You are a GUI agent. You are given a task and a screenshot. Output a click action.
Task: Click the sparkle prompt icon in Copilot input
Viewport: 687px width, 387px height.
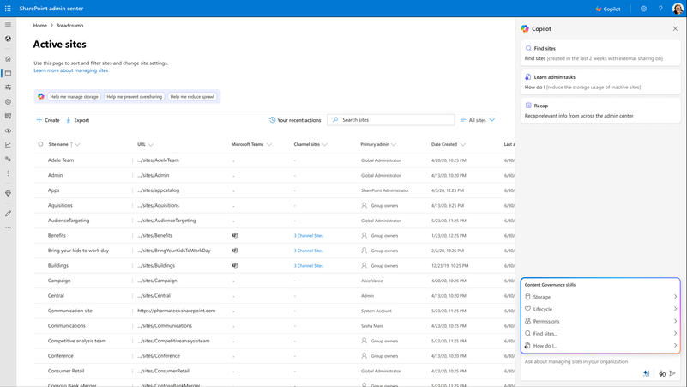[646, 373]
